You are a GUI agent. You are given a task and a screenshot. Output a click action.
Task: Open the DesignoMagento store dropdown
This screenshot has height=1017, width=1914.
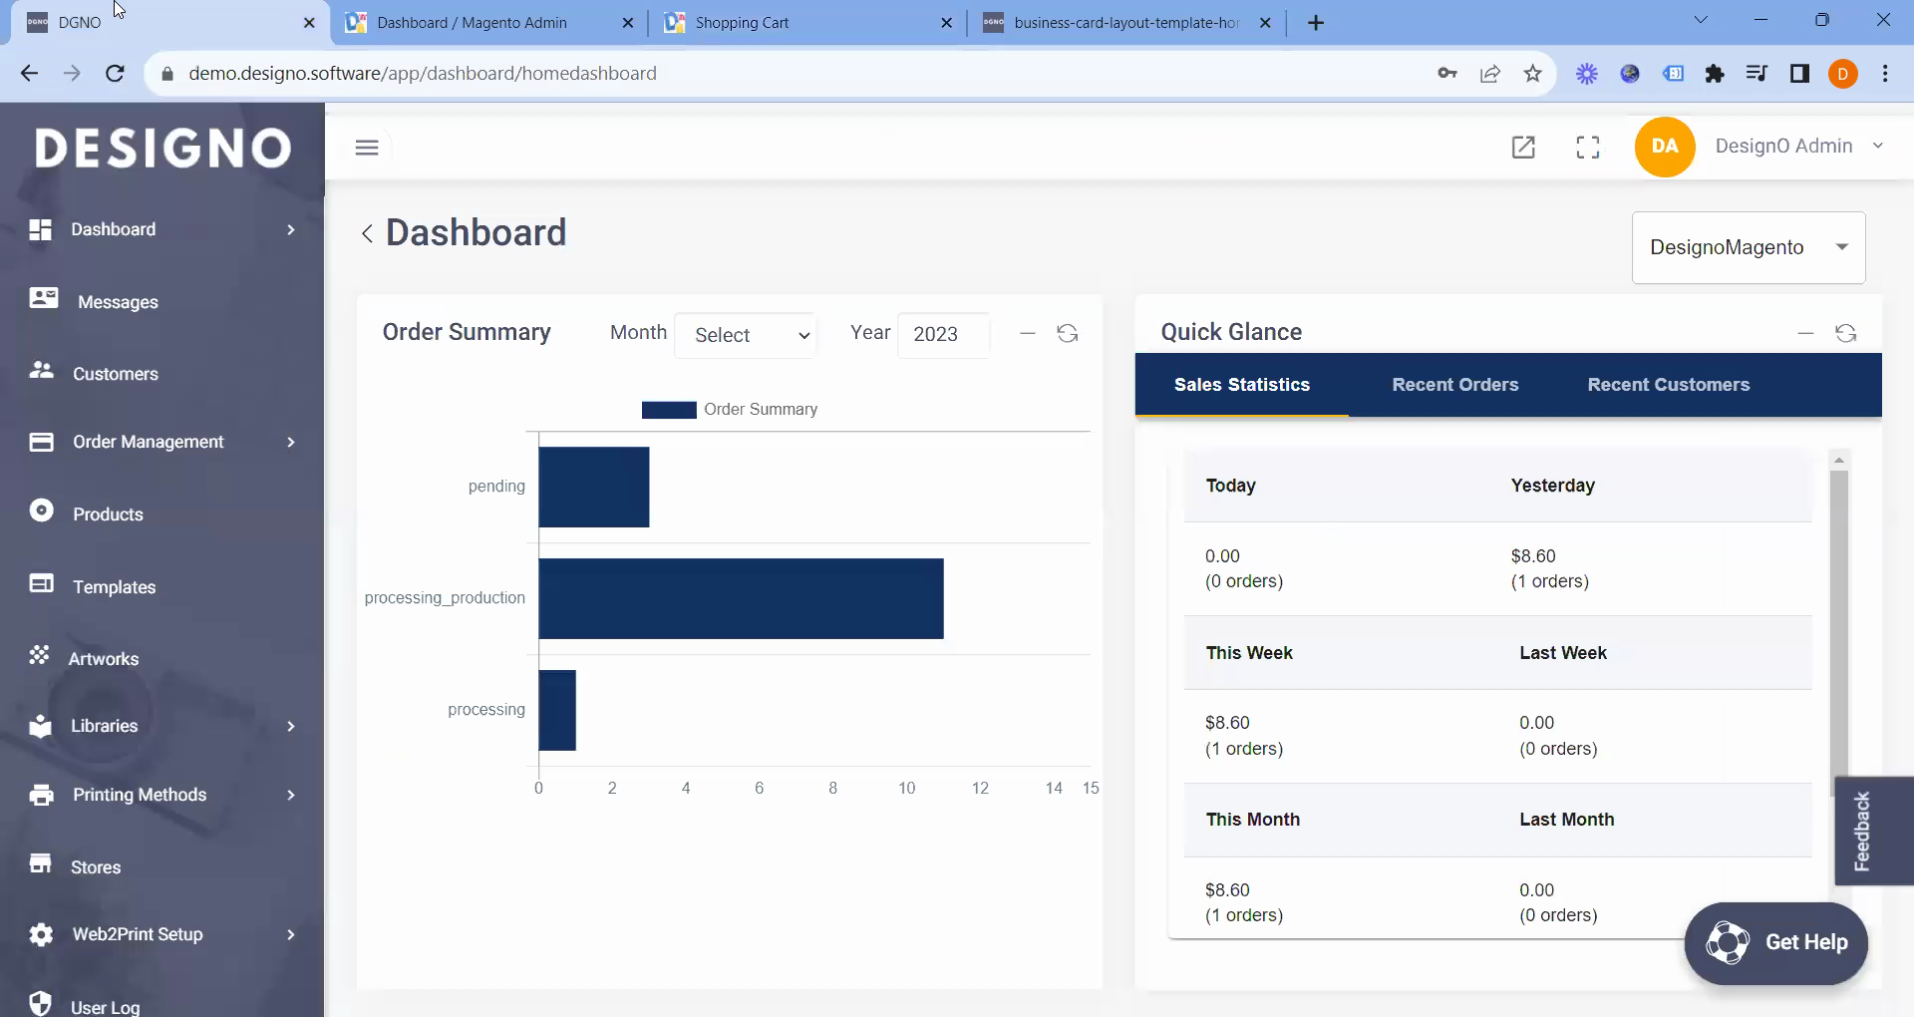click(x=1749, y=247)
